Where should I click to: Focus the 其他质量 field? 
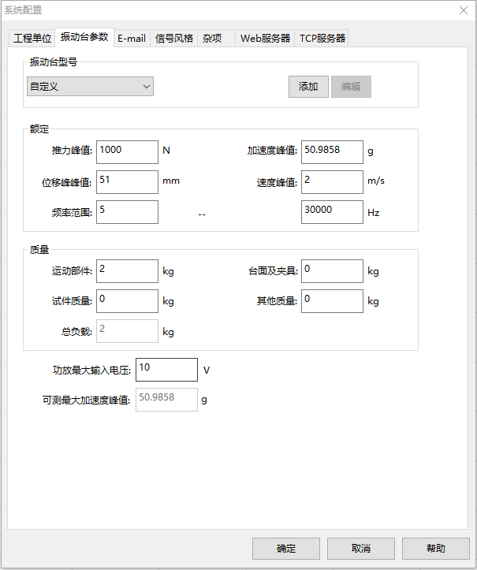[332, 301]
